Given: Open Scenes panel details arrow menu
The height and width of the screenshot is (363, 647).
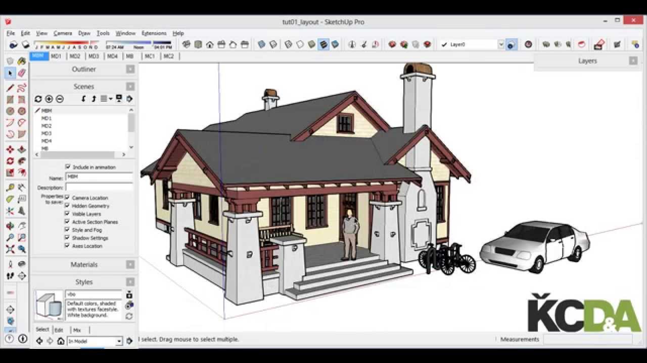Looking at the screenshot, I should [x=129, y=99].
